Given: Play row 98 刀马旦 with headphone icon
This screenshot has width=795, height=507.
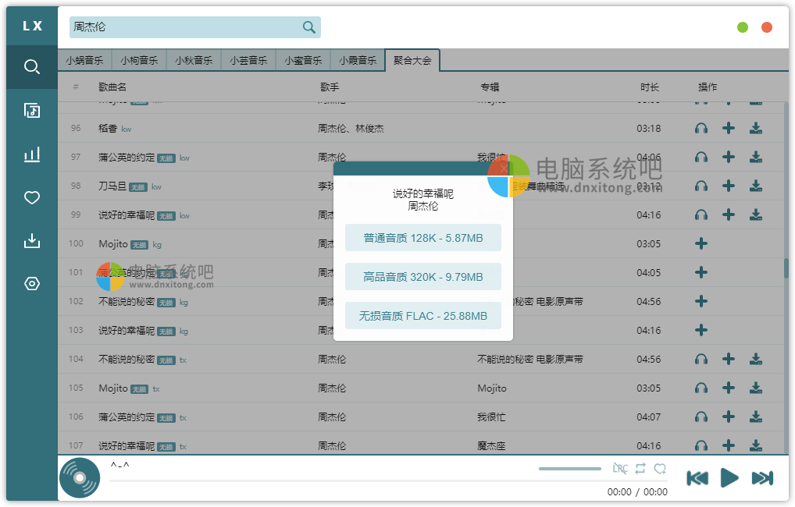Looking at the screenshot, I should click(x=701, y=186).
